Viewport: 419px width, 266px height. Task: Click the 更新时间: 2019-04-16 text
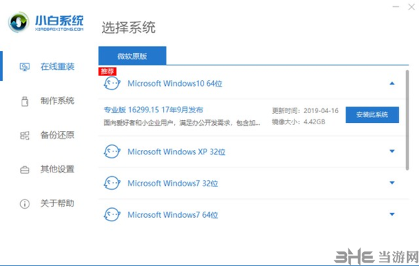click(305, 110)
